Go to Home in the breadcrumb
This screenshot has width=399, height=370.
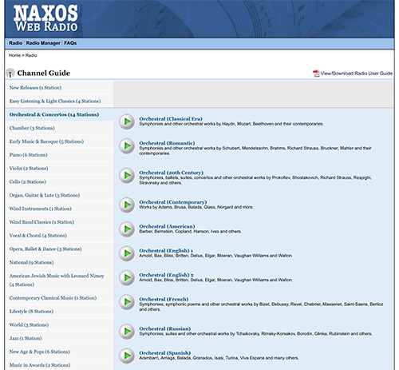point(14,55)
